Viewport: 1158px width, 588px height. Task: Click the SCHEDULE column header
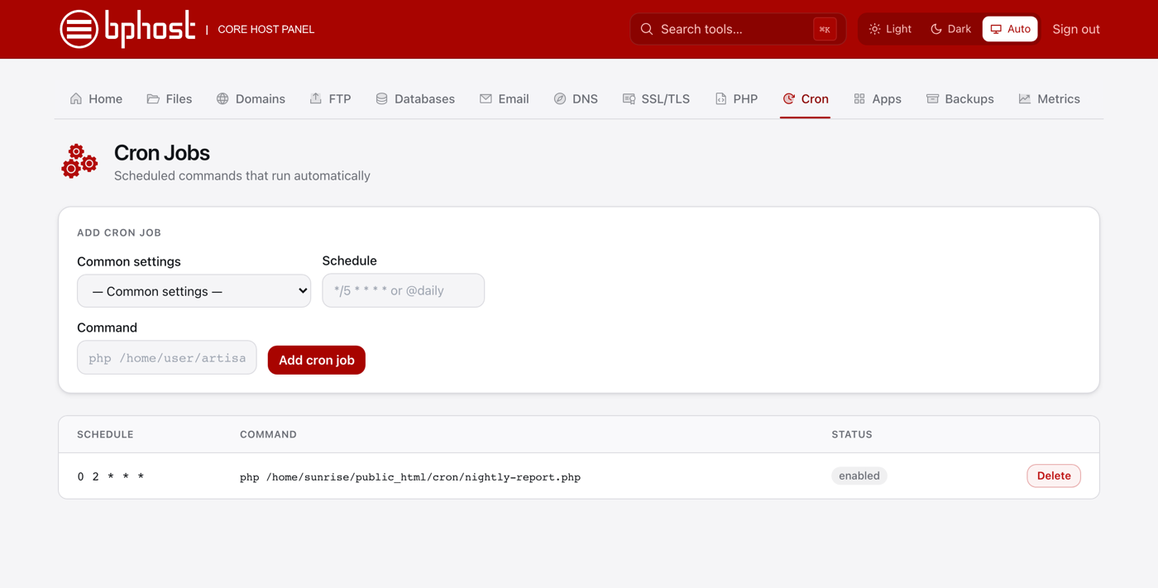point(105,434)
